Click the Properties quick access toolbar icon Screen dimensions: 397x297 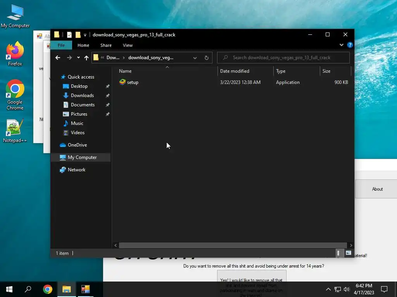[x=69, y=35]
